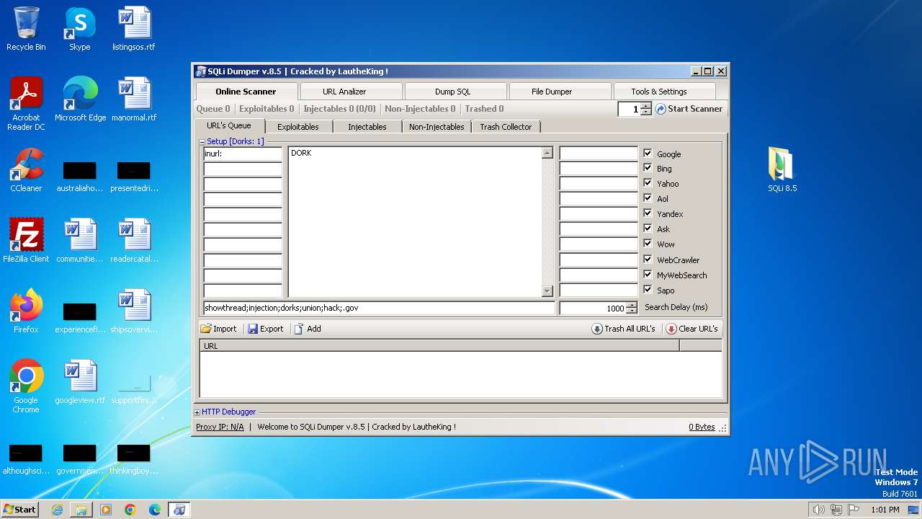Click the Chrome taskbar icon

click(130, 510)
